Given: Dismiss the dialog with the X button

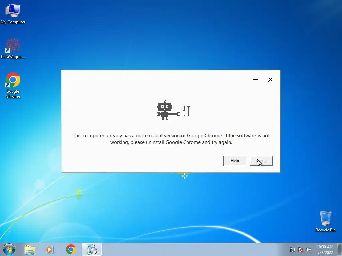Looking at the screenshot, I should (270, 80).
